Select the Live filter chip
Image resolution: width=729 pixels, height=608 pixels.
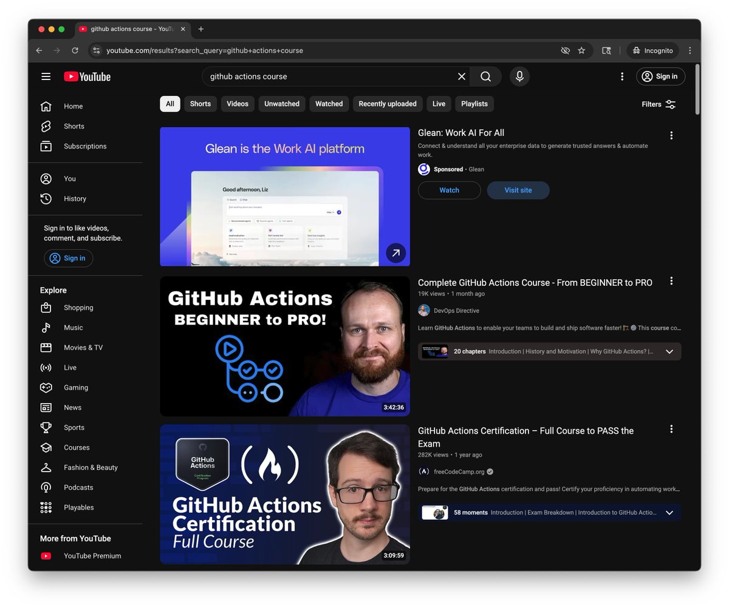[x=439, y=104]
